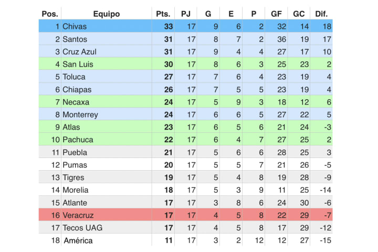The width and height of the screenshot is (378, 252).
Task: Select the GF column header
Action: click(276, 14)
